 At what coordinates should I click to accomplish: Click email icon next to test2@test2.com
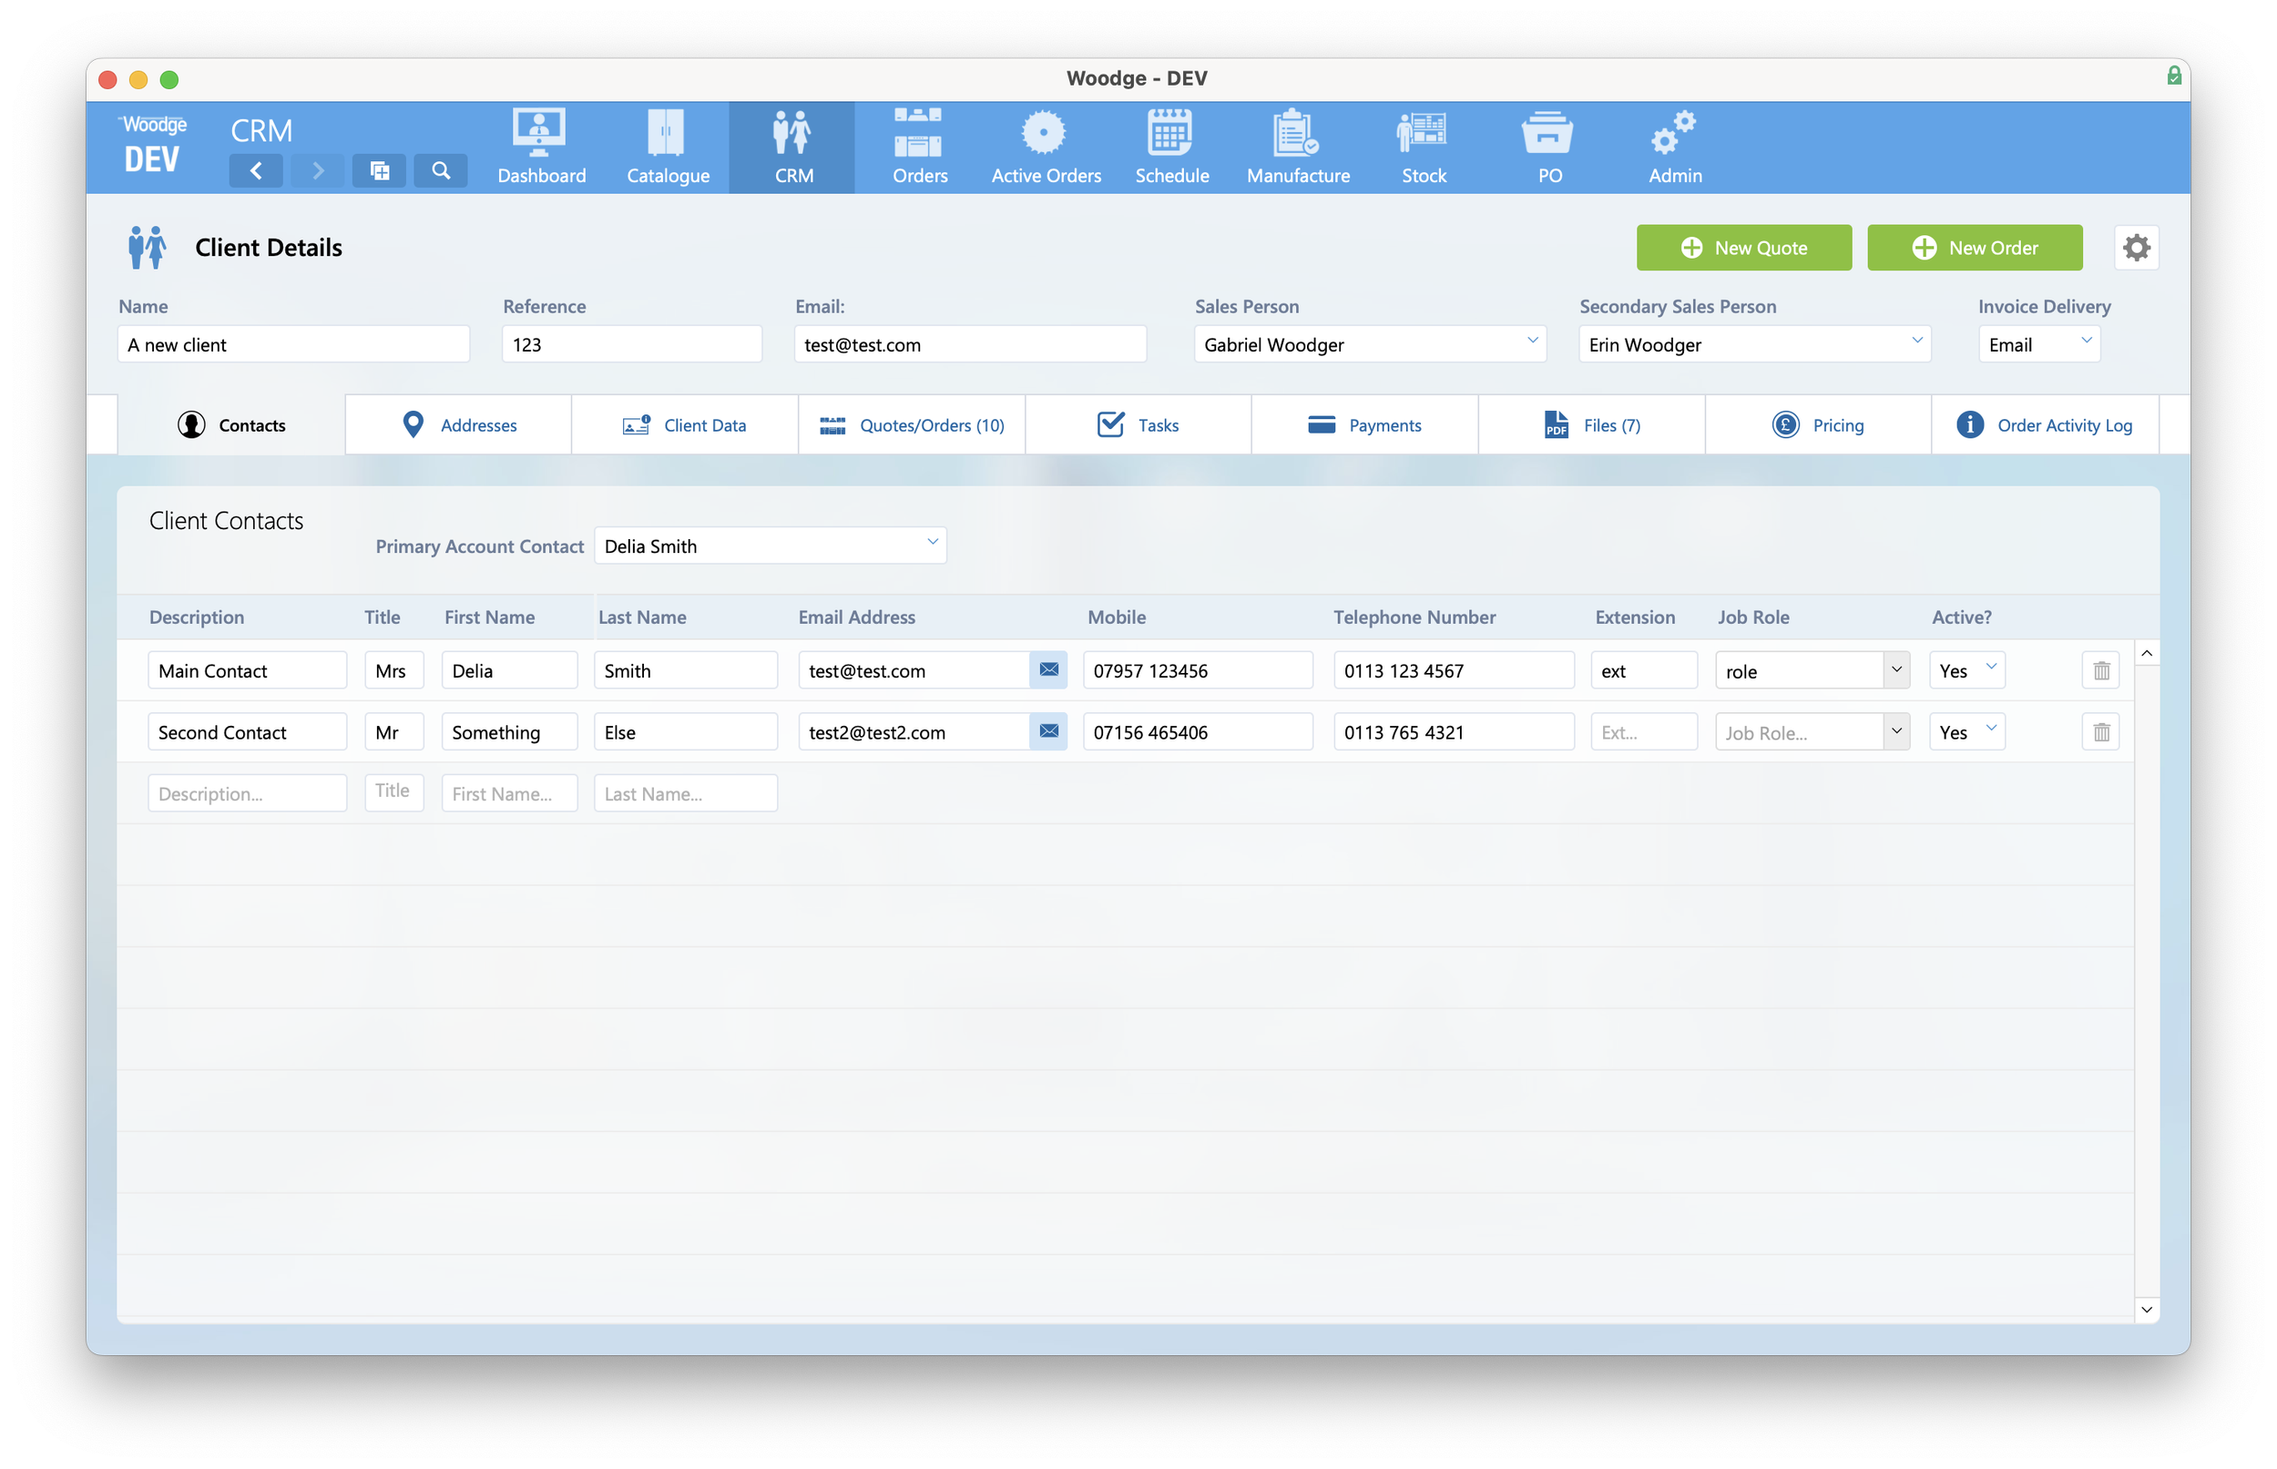[1048, 731]
